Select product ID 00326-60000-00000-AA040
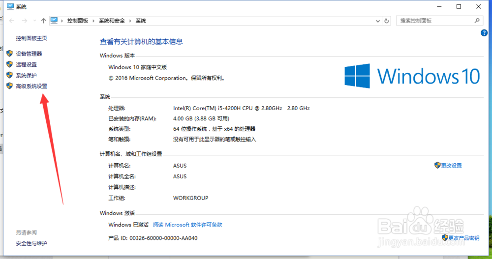492x259 pixels. (163, 238)
